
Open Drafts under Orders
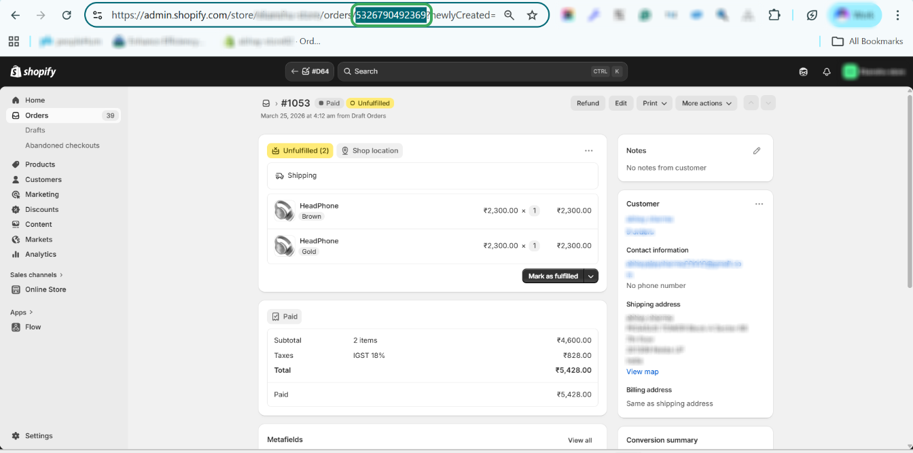[35, 130]
